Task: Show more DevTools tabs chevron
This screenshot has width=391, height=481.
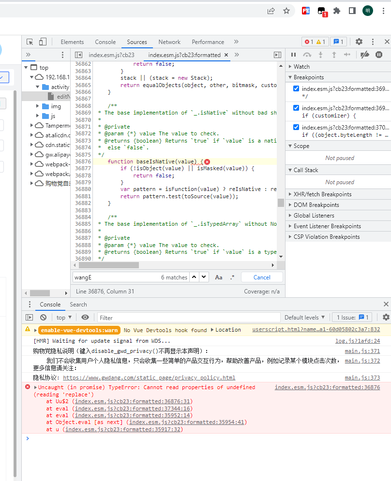Action: click(236, 42)
